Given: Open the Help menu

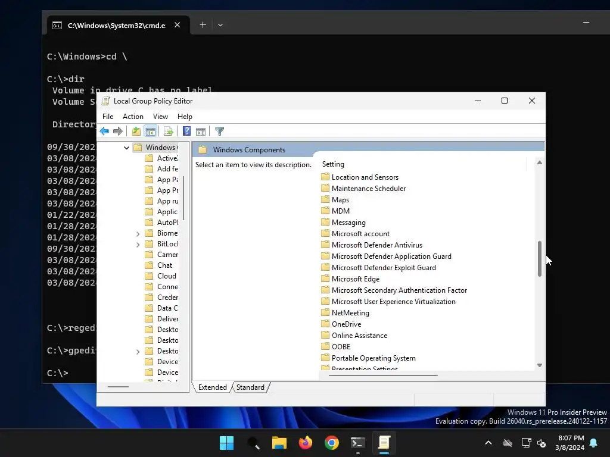Looking at the screenshot, I should [185, 117].
